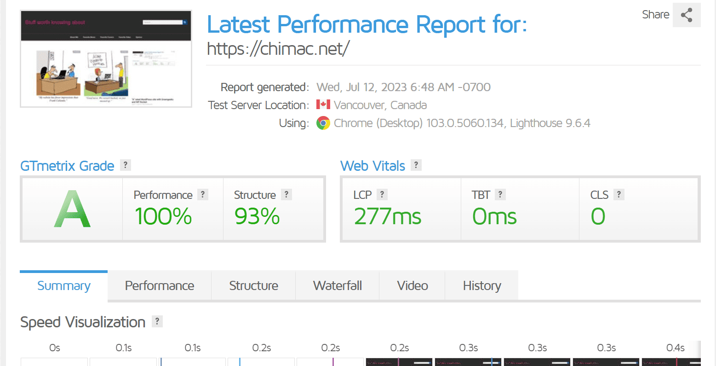Show the LCP help tooltip icon
716x366 pixels.
click(x=382, y=195)
